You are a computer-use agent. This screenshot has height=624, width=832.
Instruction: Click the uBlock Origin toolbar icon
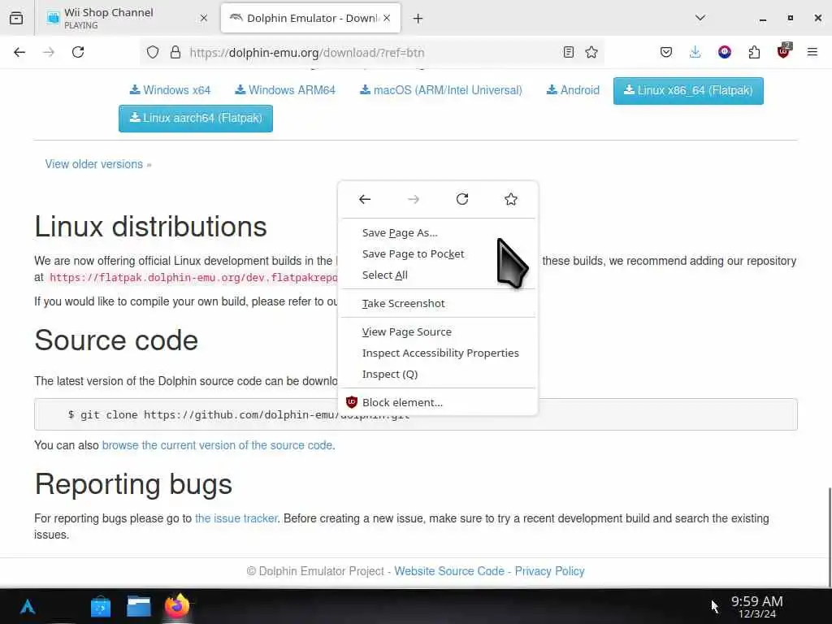(x=784, y=51)
